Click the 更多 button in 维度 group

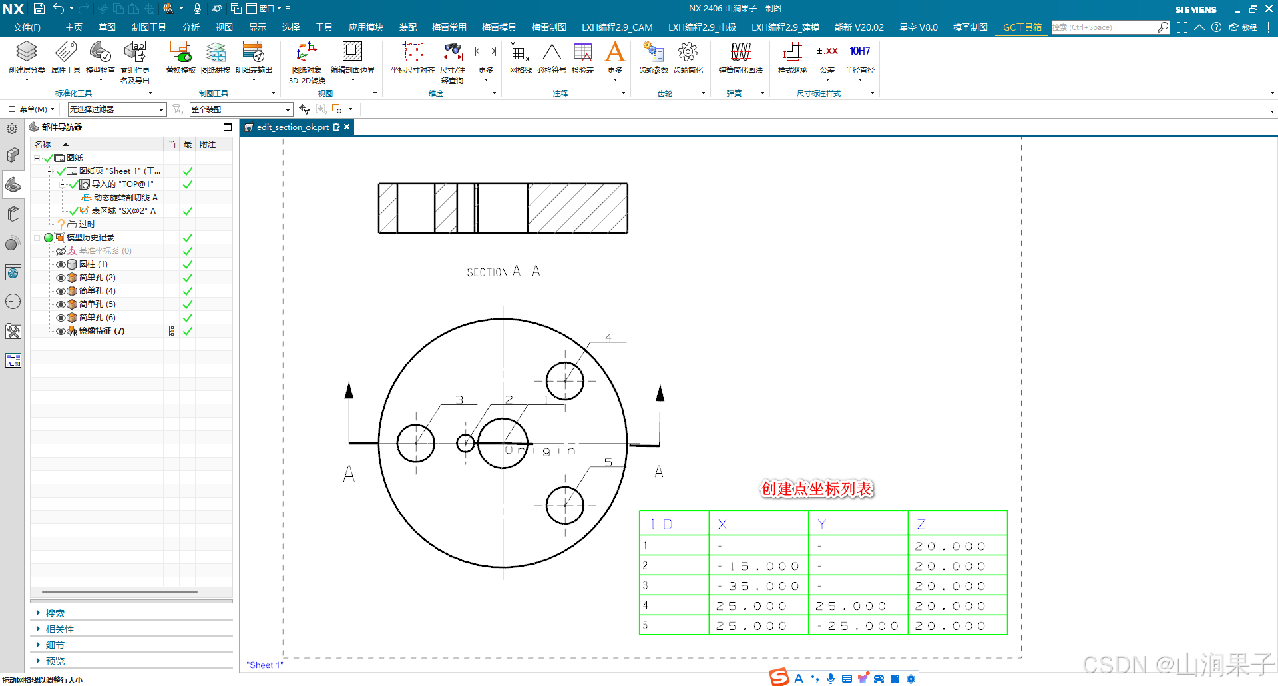[486, 61]
